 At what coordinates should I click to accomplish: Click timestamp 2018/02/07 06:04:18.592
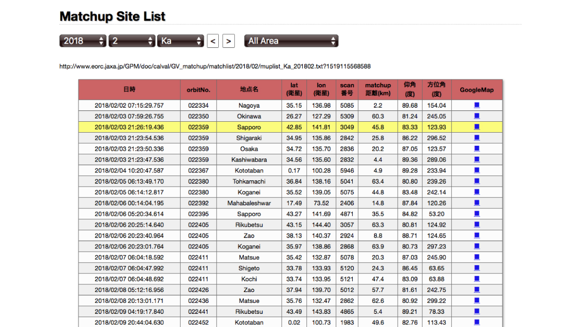pyautogui.click(x=129, y=258)
